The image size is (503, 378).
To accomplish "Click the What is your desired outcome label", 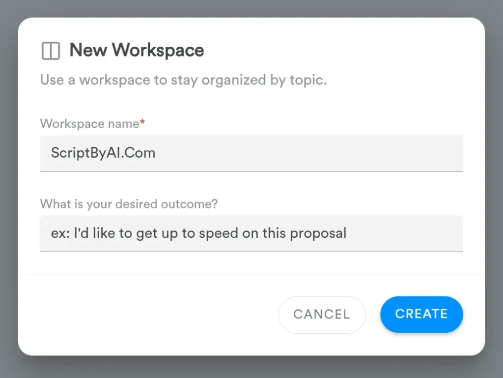I will 130,204.
